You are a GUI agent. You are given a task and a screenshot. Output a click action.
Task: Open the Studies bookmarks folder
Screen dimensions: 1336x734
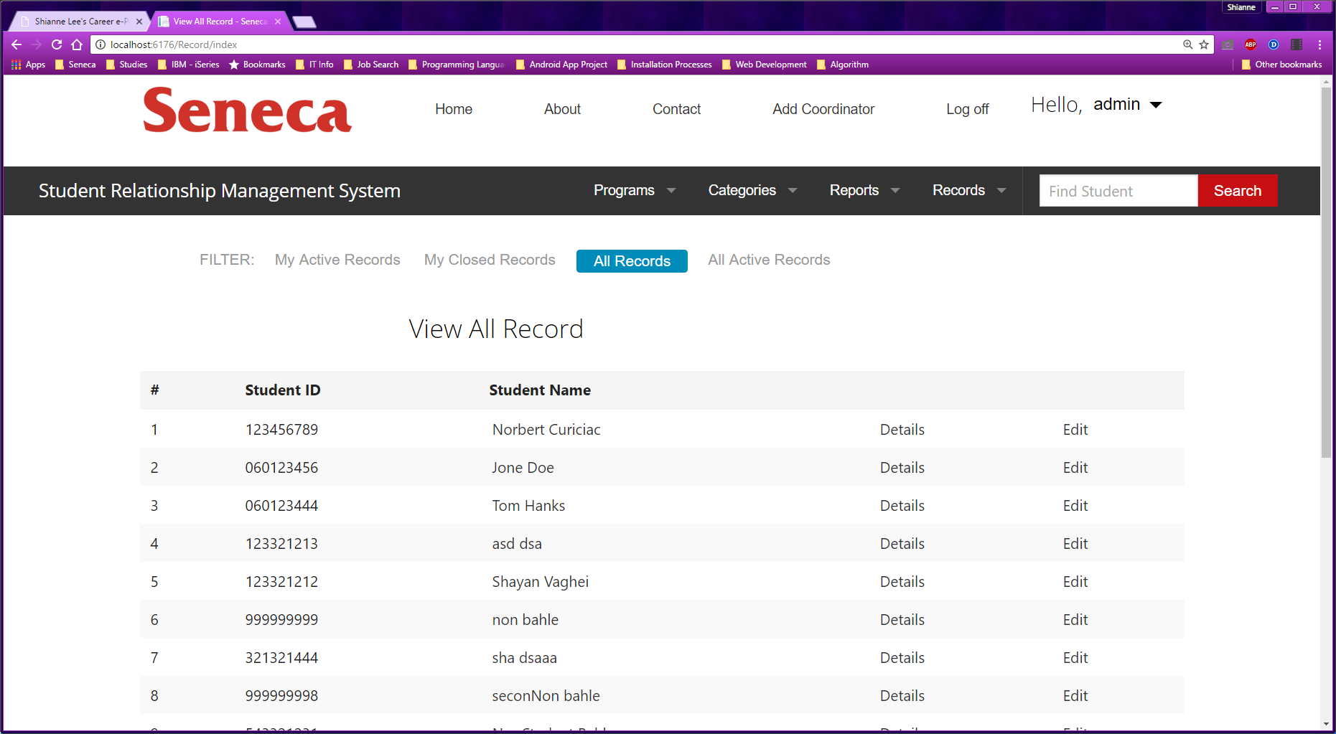(x=126, y=65)
